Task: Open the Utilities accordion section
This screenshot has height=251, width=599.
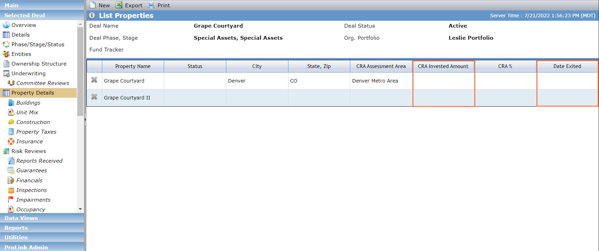Action: [42, 237]
